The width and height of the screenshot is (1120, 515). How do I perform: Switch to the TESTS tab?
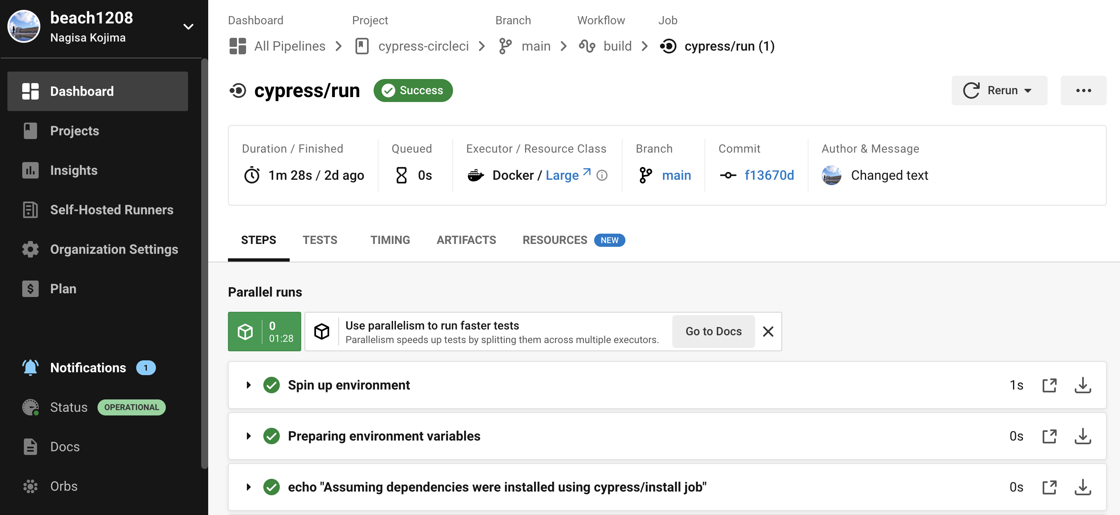320,240
